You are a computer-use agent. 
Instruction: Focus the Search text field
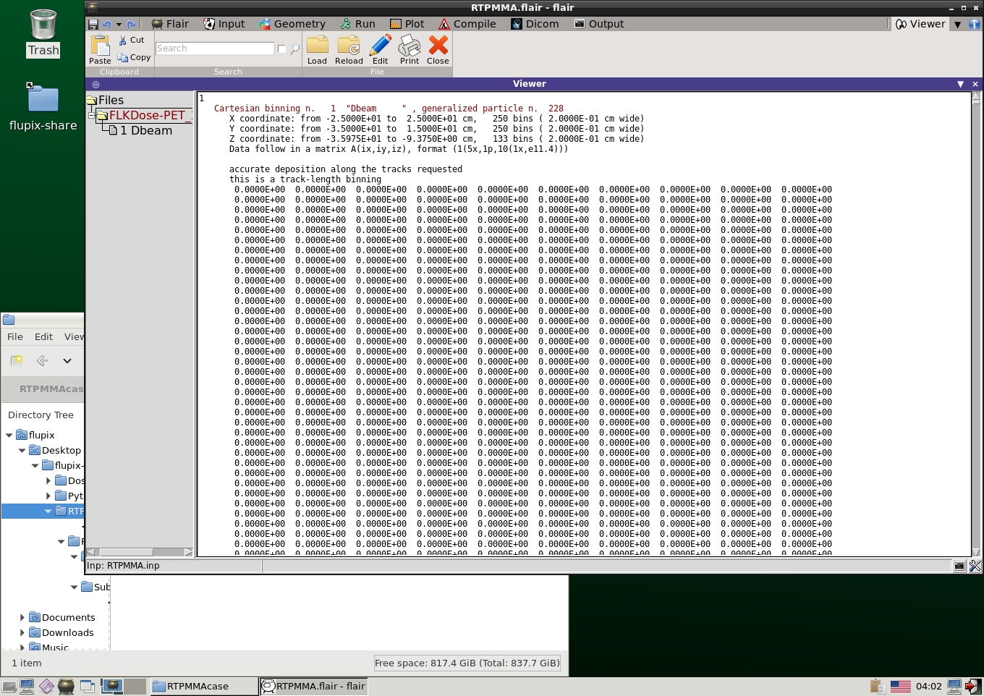pyautogui.click(x=215, y=48)
